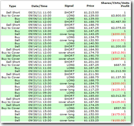Select the 09/30/11 09:30 Buy row
The image size is (134, 126).
click(x=66, y=118)
